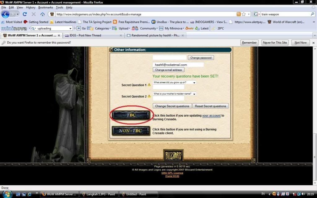This screenshot has height=198, width=317.
Task: Click Show Desktop in Quick Launch
Action: point(18,194)
